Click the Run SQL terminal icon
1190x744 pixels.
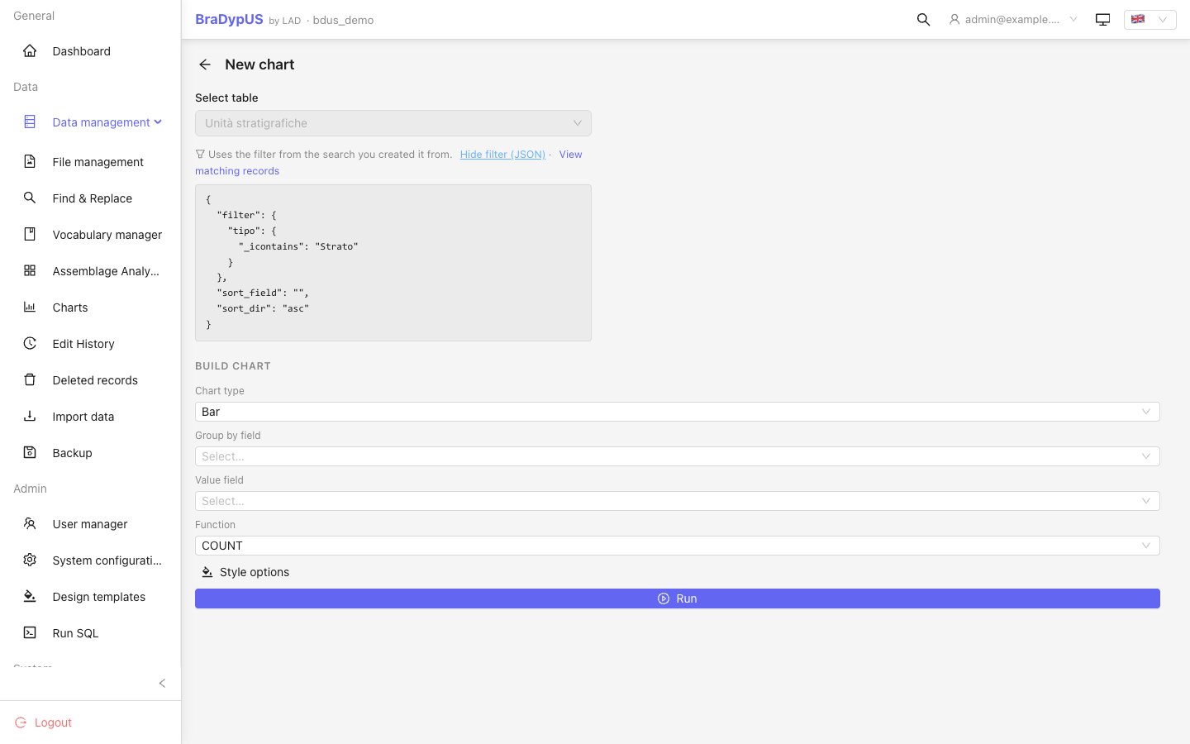point(30,633)
